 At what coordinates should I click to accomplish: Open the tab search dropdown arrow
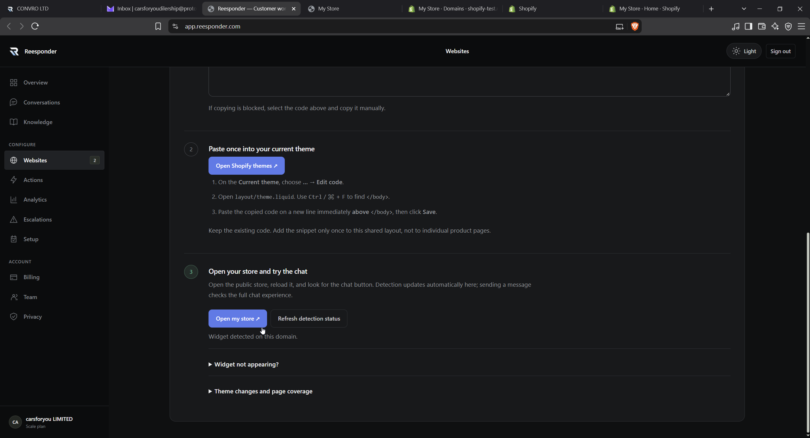tap(744, 9)
